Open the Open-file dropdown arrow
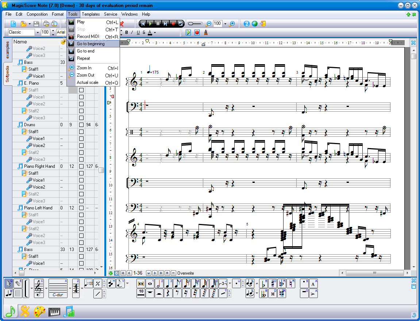This screenshot has height=321, width=420. click(30, 24)
